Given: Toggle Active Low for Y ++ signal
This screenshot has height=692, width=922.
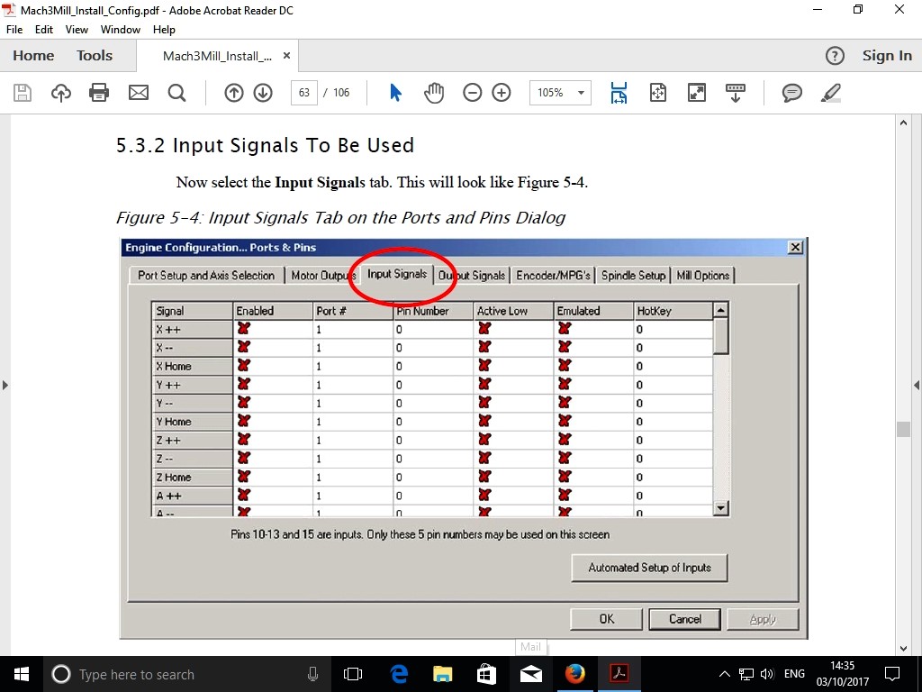Looking at the screenshot, I should click(484, 385).
